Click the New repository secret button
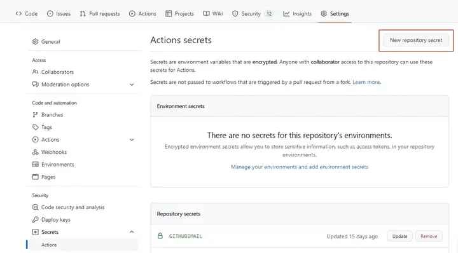 pyautogui.click(x=416, y=40)
